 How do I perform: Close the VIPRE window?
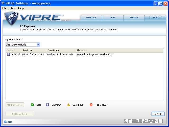[x=165, y=3]
